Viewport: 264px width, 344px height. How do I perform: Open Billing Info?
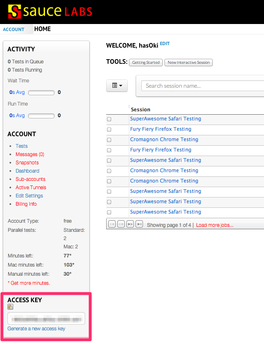[x=26, y=204]
